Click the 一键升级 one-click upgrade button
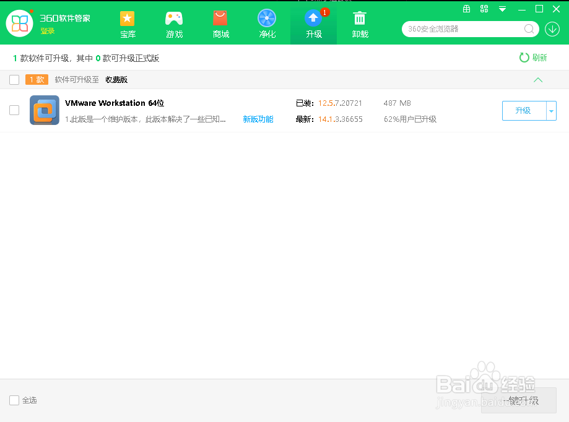Image resolution: width=569 pixels, height=422 pixels. coord(519,400)
